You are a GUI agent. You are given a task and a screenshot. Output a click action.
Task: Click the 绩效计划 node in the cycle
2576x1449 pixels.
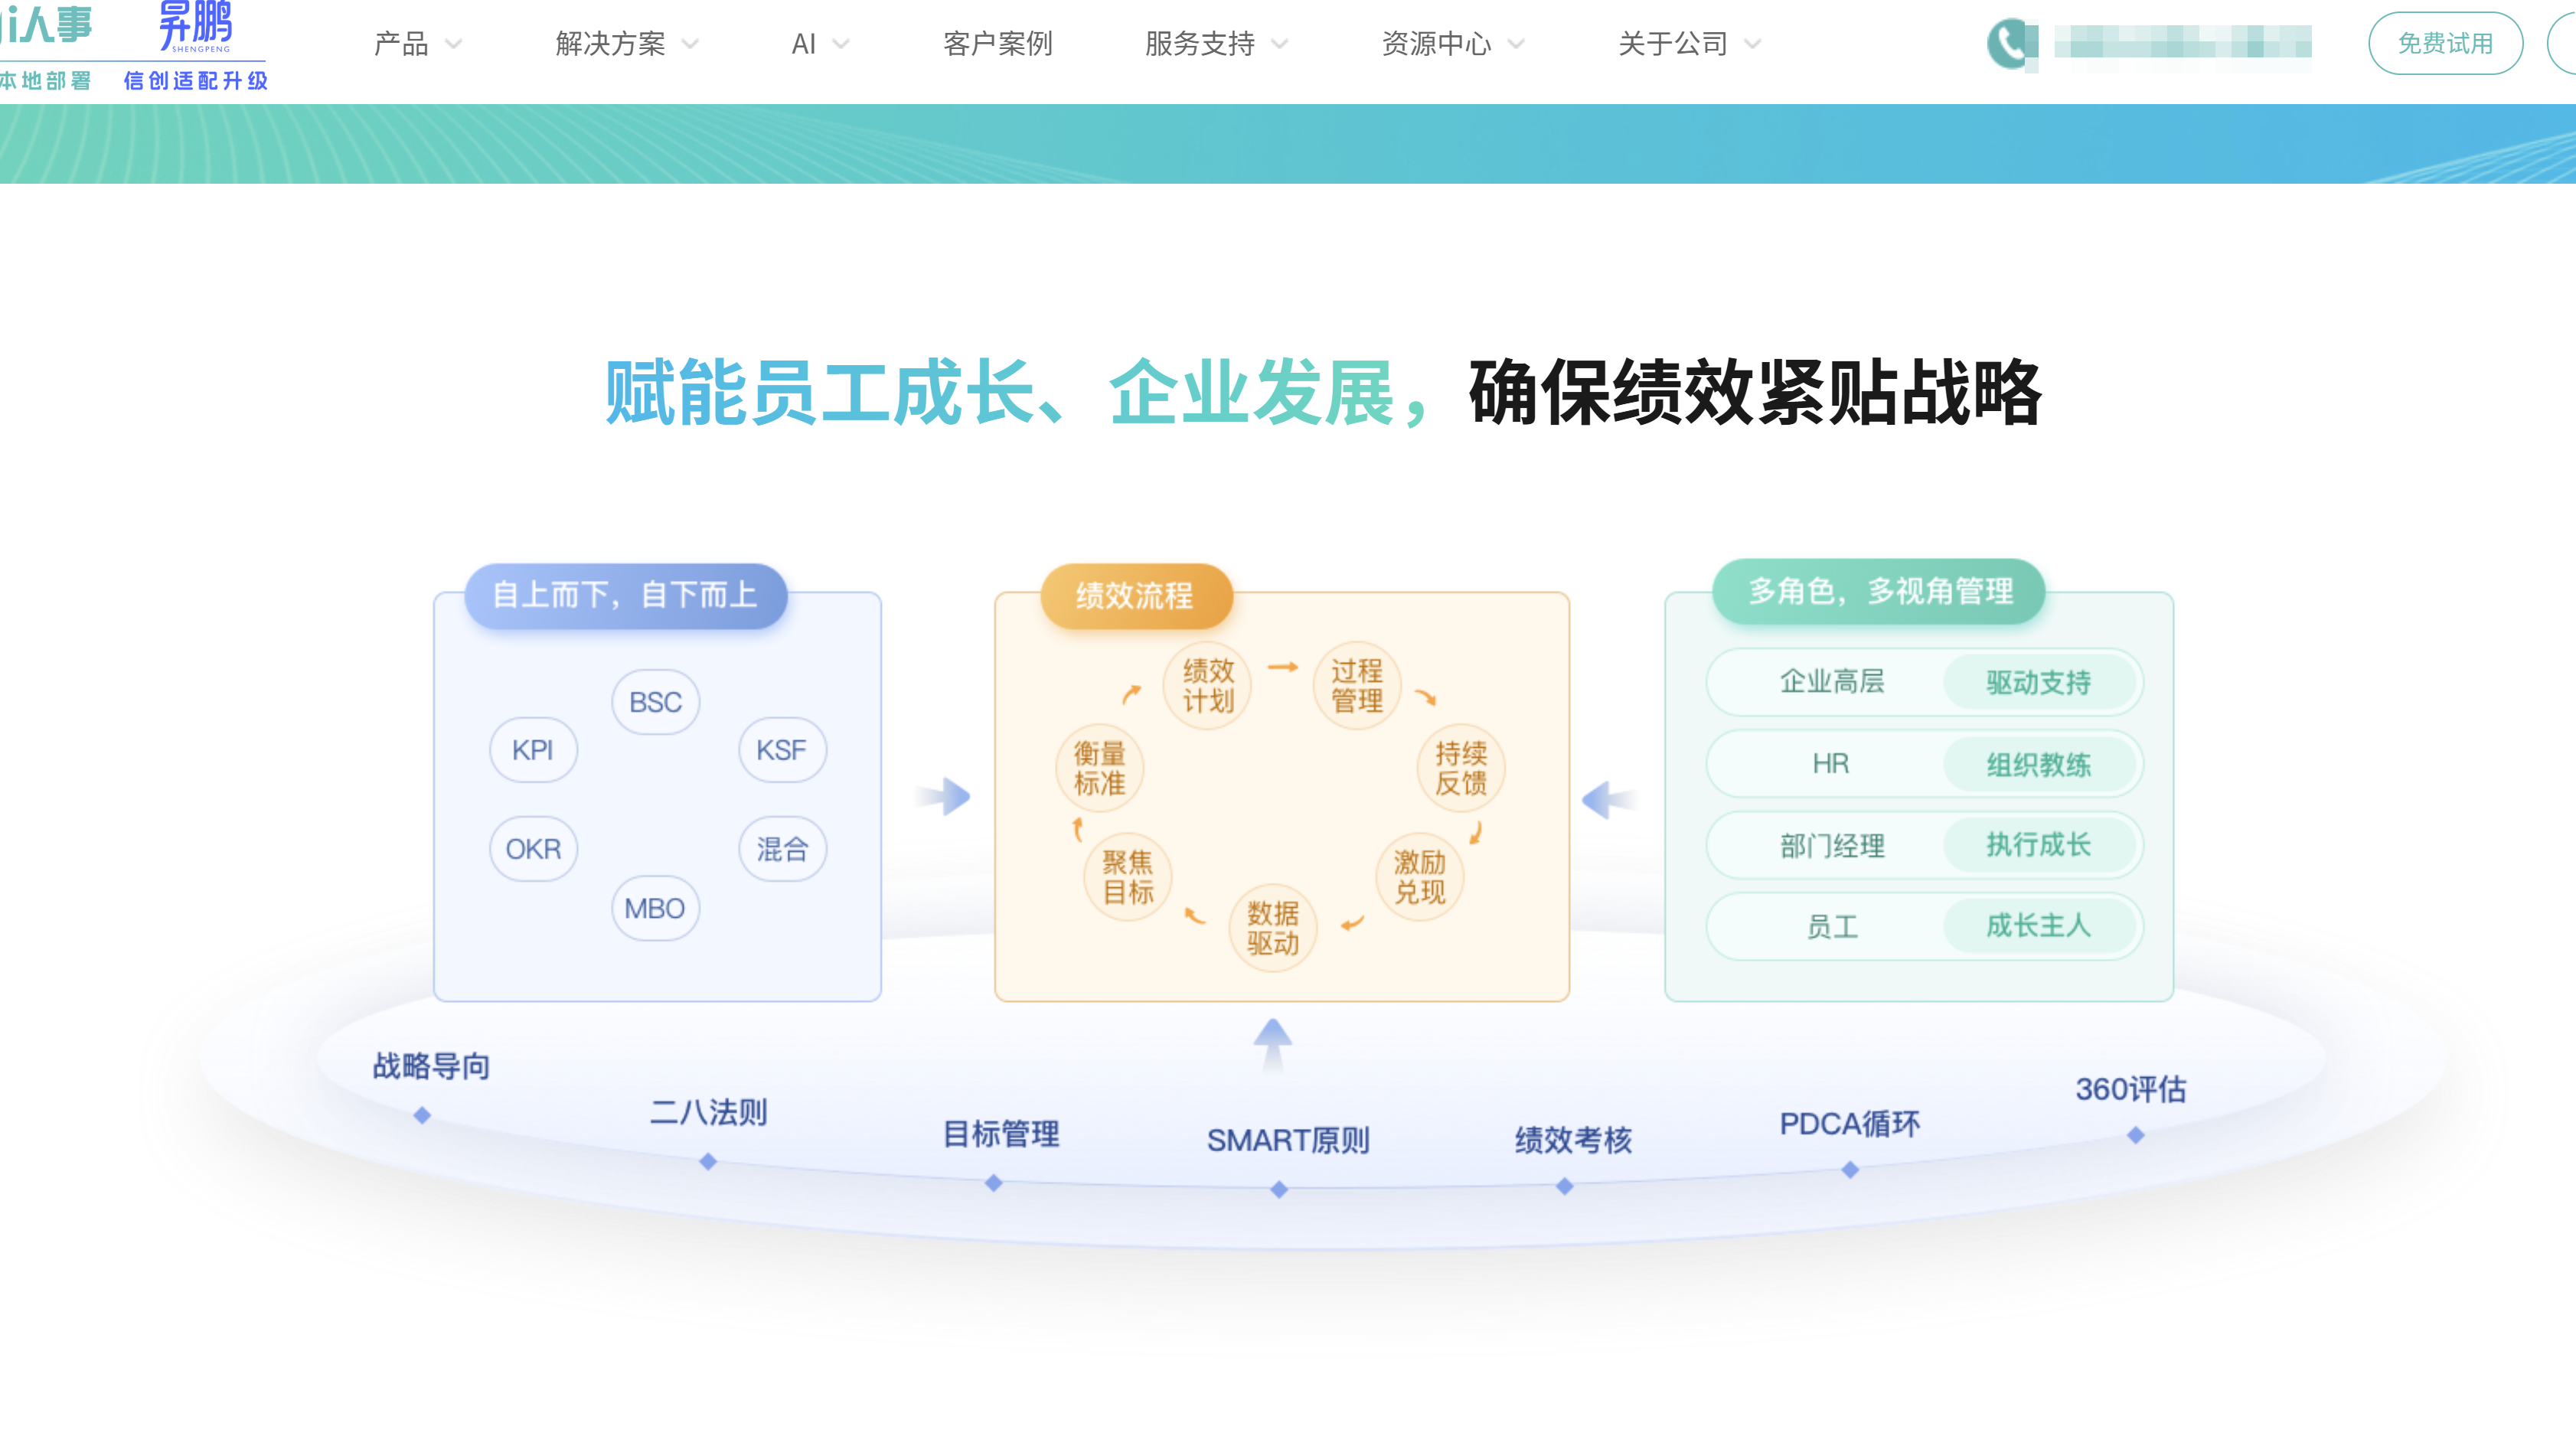(x=1207, y=685)
